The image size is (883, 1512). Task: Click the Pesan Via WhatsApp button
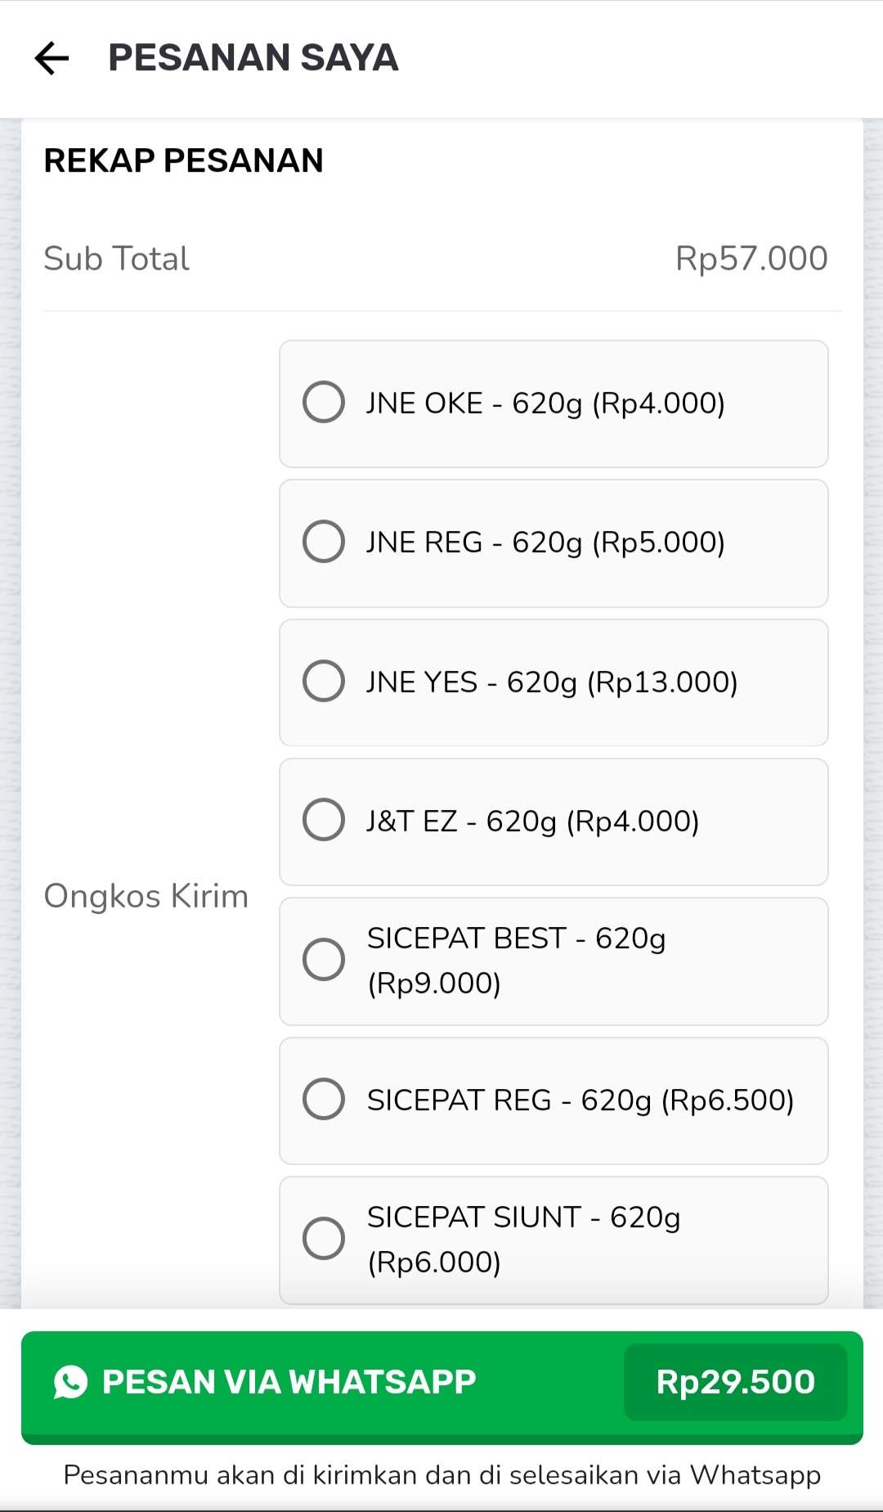click(x=441, y=1387)
